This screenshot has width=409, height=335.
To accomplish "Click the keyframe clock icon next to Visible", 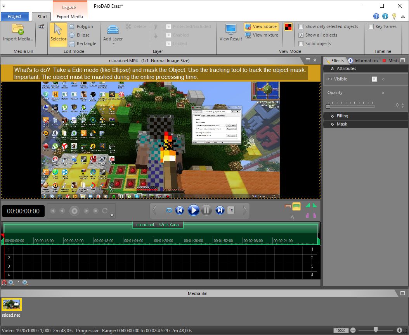I will click(383, 79).
